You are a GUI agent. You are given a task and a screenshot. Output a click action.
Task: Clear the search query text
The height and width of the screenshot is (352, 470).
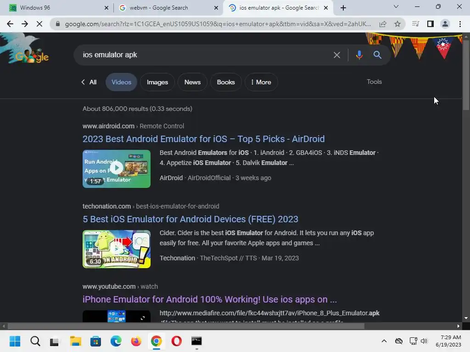(337, 55)
